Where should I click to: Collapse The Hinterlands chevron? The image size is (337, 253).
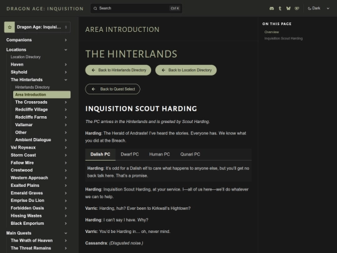[66, 80]
